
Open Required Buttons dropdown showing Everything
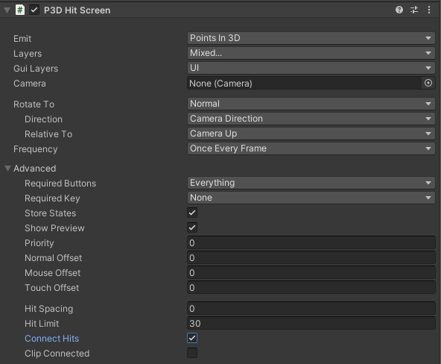(311, 183)
